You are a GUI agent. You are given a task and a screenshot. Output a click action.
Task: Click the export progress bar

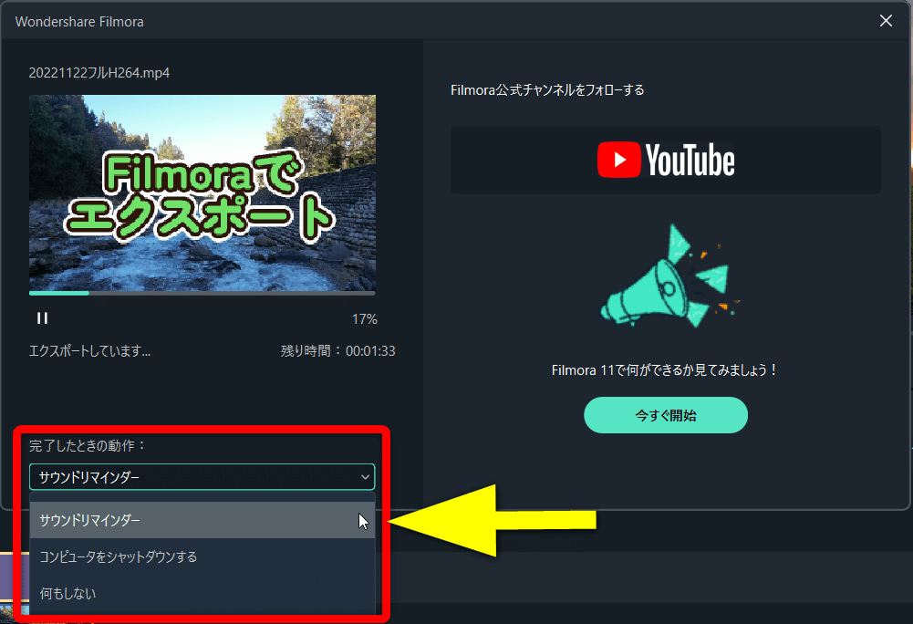pyautogui.click(x=202, y=293)
